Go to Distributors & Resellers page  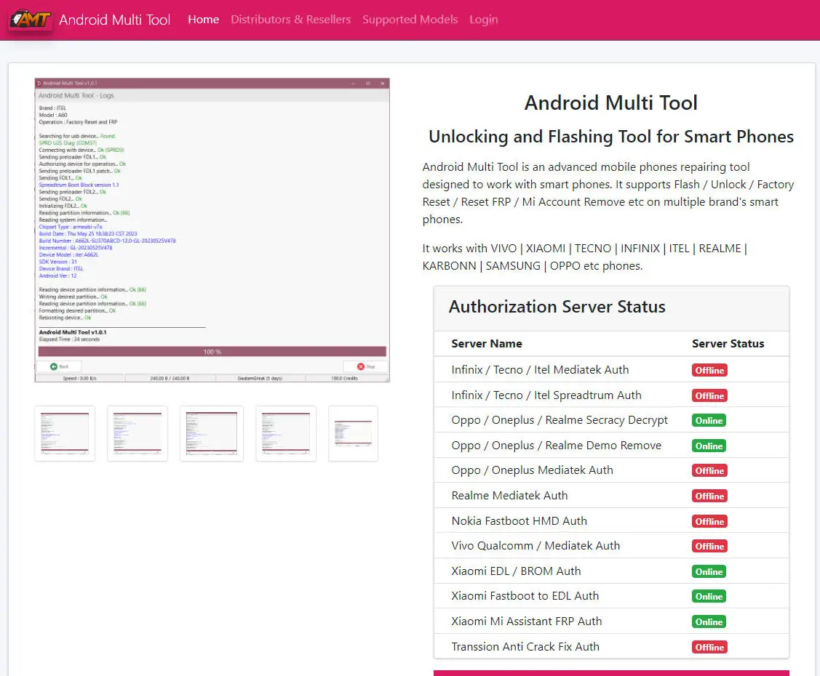(291, 20)
